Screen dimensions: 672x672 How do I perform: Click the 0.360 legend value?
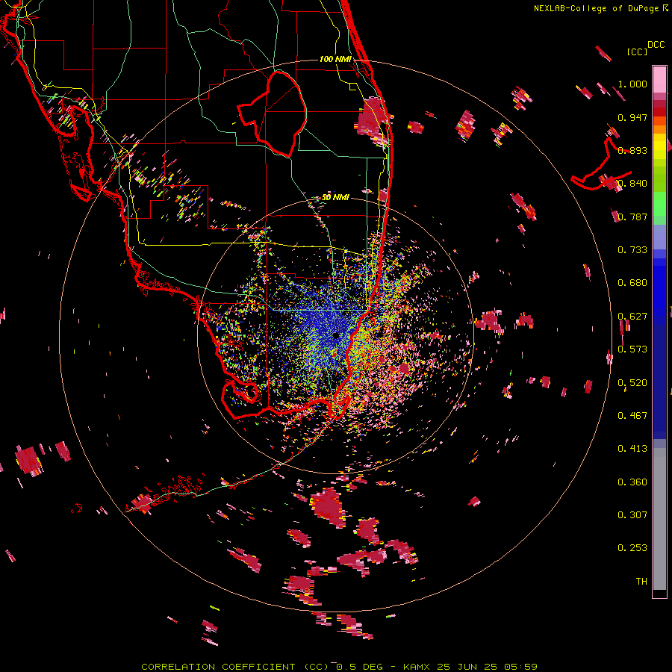pos(632,482)
